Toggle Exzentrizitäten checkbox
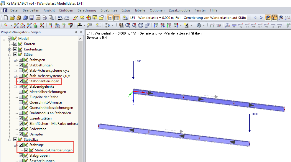This screenshot has height=162, width=291. point(21,118)
